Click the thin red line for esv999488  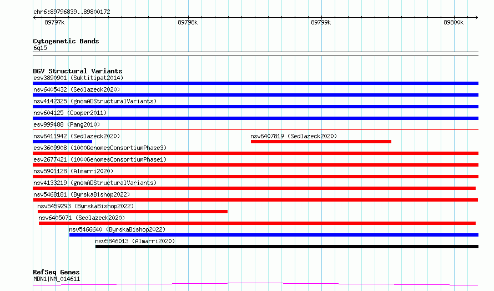coord(255,129)
